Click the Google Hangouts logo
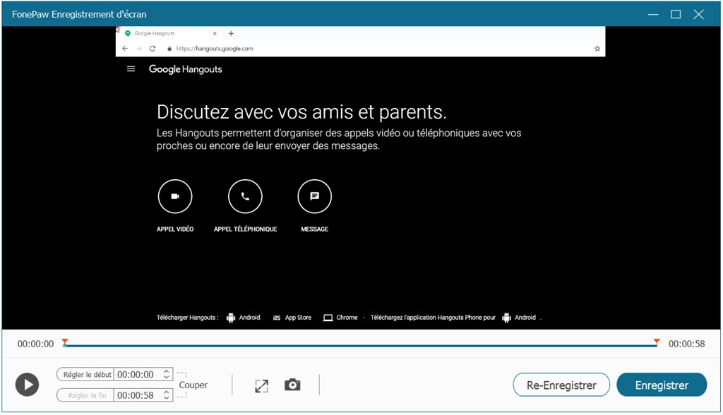The width and height of the screenshot is (723, 415). click(186, 69)
